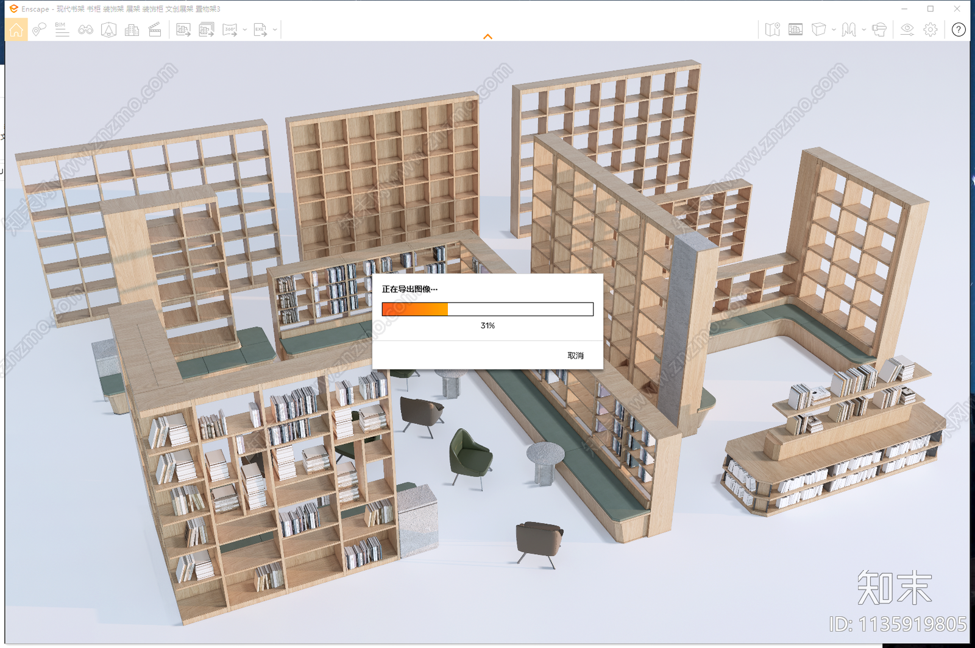This screenshot has width=975, height=648.
Task: Expand the 360° panorama export dropdown arrow
Action: click(245, 29)
